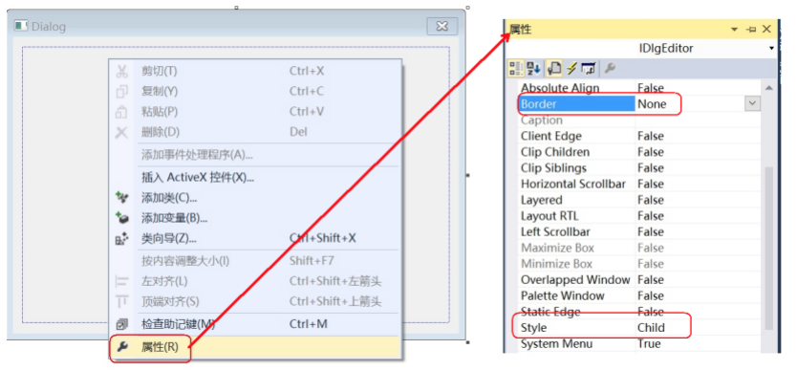Sort properties alphabetically

[x=533, y=68]
